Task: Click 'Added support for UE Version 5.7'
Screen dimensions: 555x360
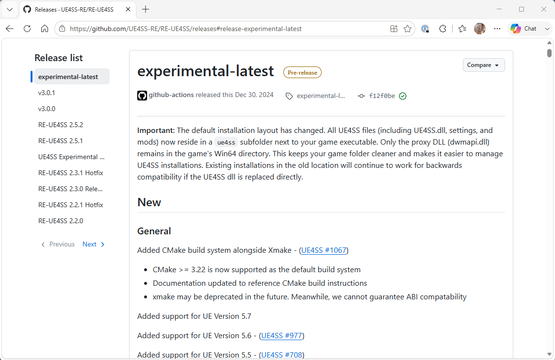Action: [x=195, y=316]
